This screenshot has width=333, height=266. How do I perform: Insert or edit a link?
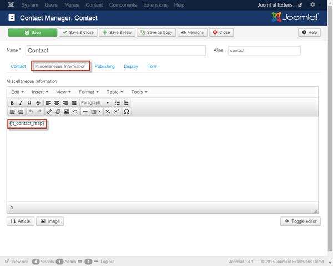pos(49,112)
